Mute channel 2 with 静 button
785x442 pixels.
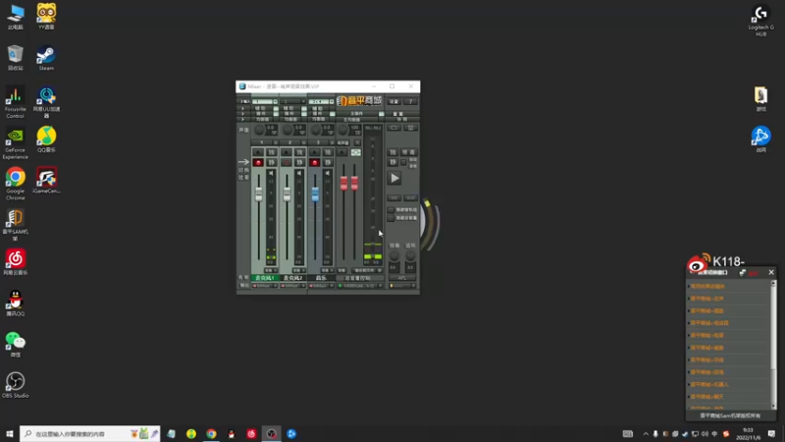pos(300,162)
